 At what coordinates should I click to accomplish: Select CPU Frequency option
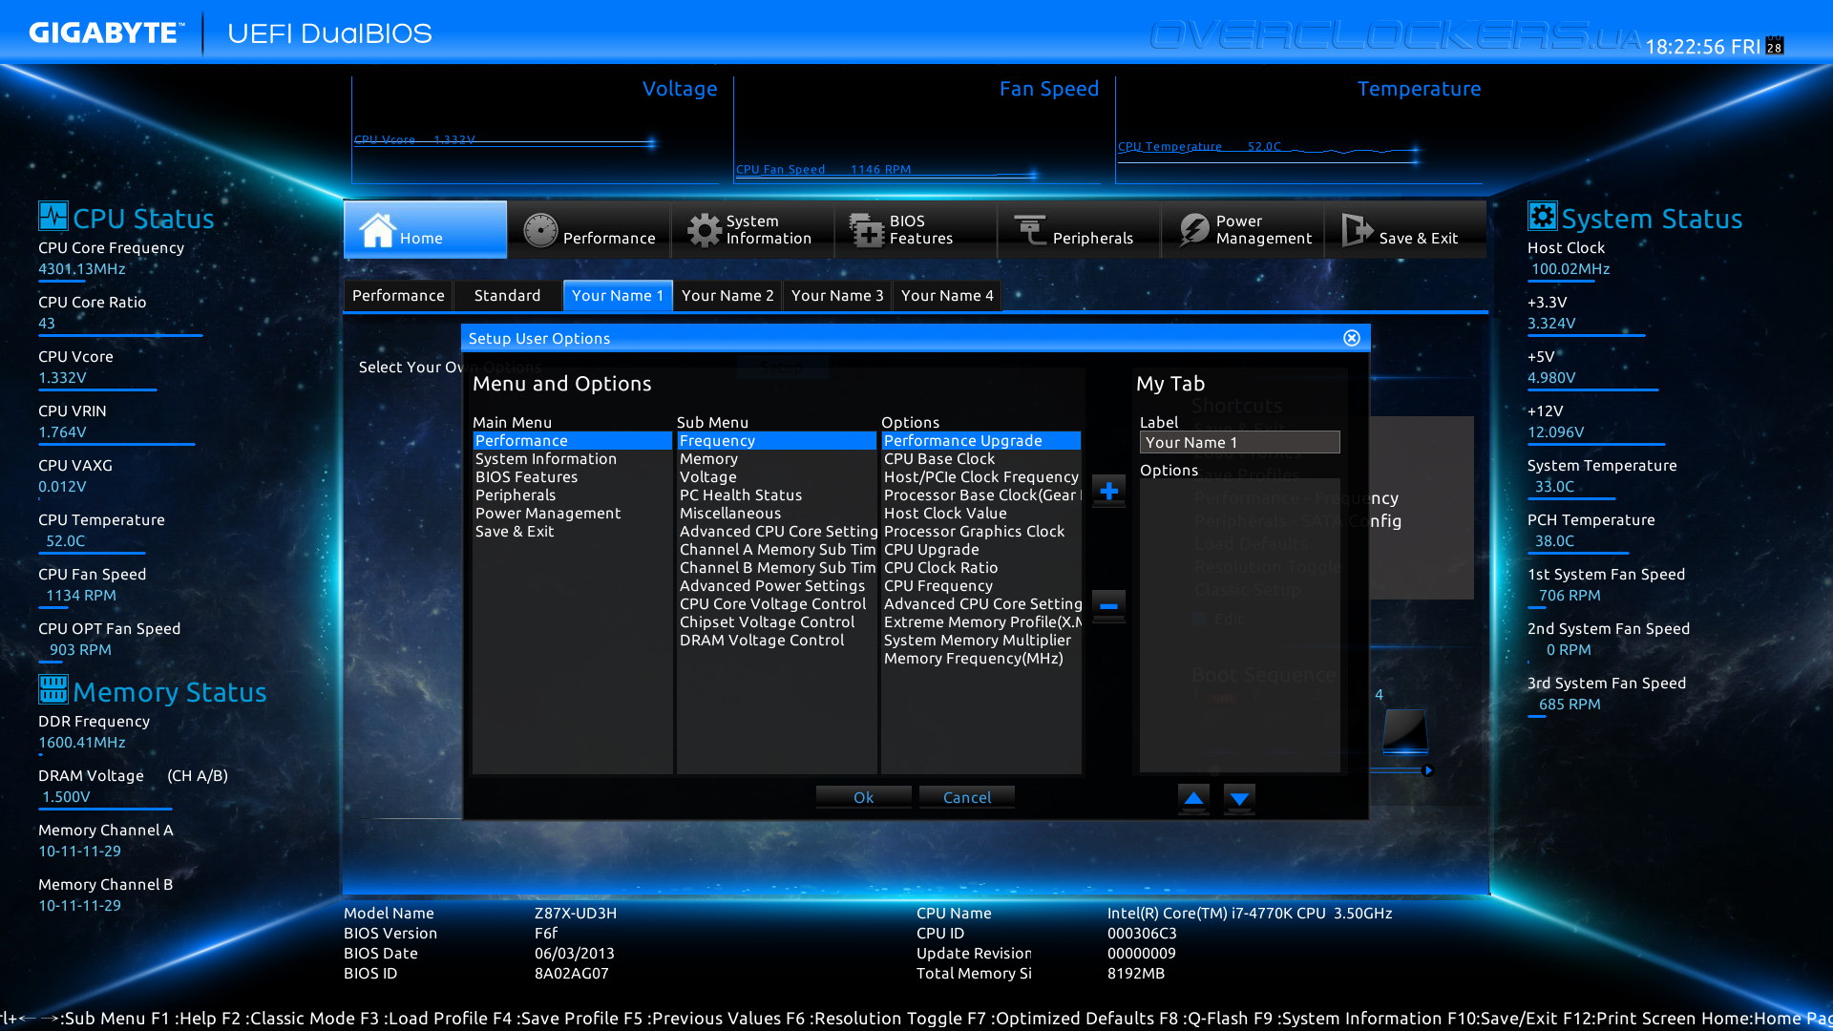coord(981,585)
